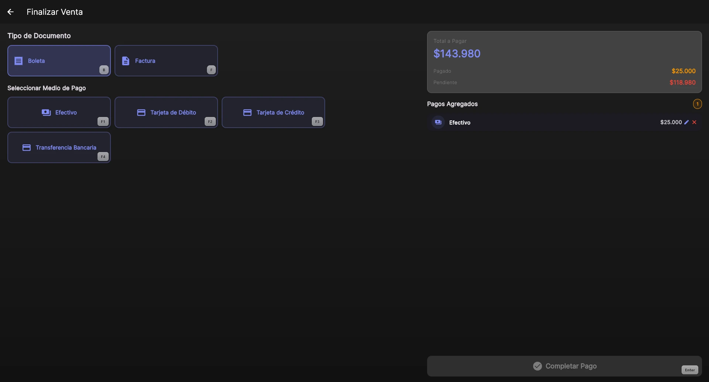The image size is (709, 382).
Task: Click the Completar Pago button
Action: click(x=564, y=366)
